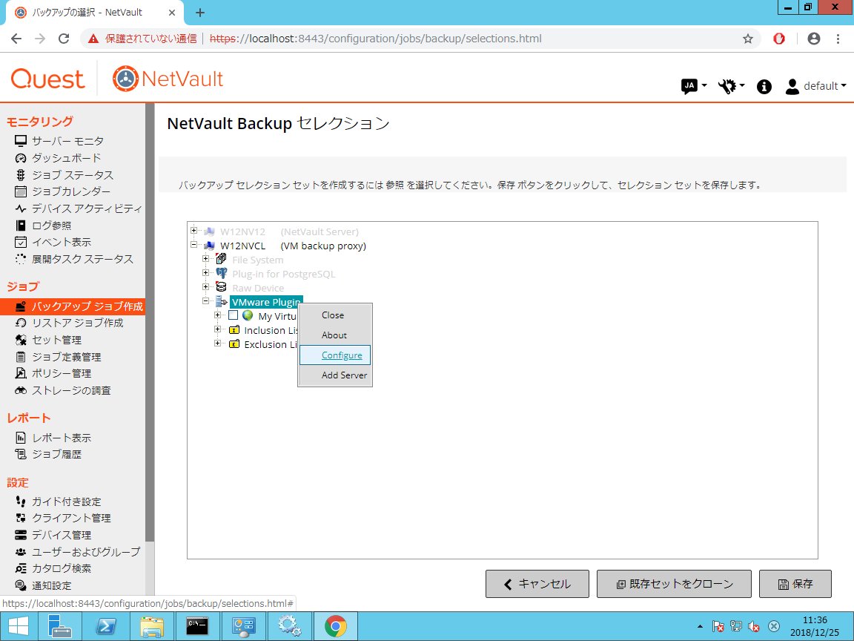This screenshot has width=854, height=641.
Task: Open File Explorer from taskbar
Action: coord(152,626)
